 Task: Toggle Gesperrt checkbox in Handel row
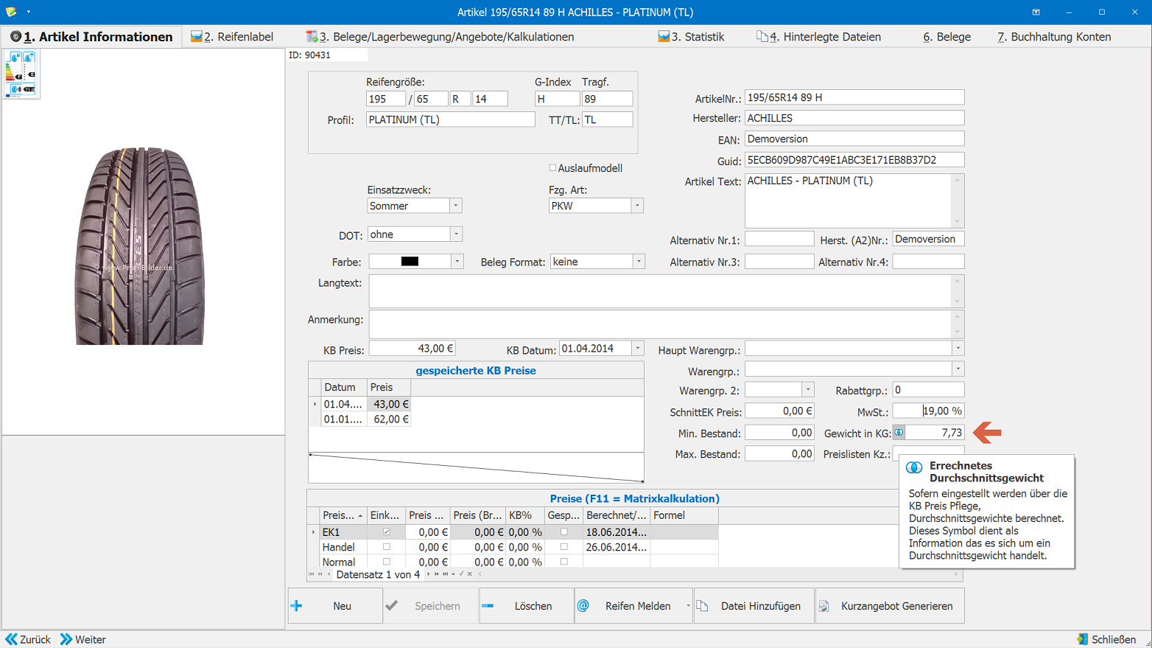tap(564, 547)
